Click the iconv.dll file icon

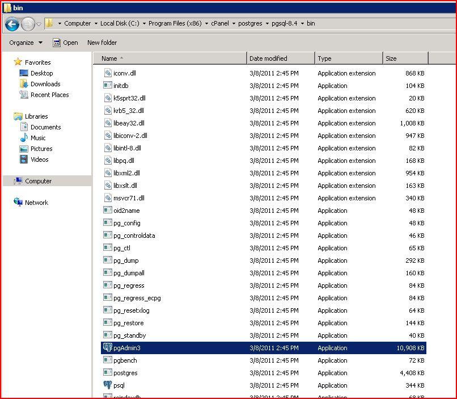tap(108, 73)
